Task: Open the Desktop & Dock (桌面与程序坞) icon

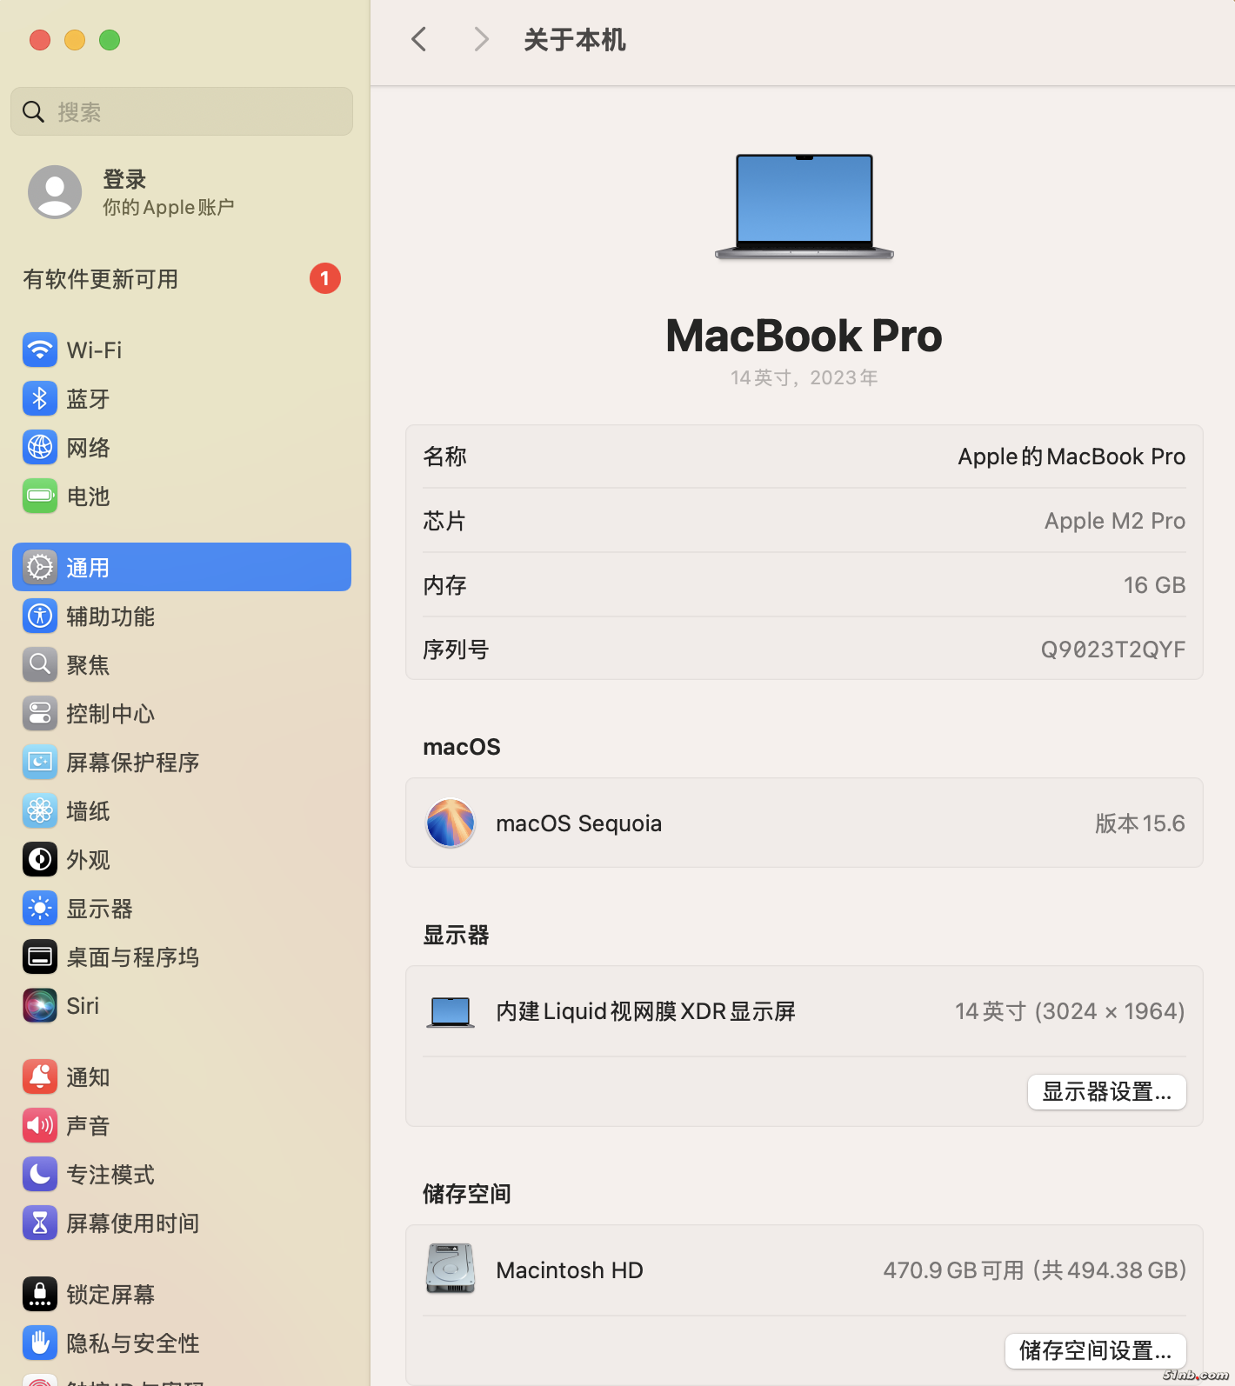Action: coord(40,956)
